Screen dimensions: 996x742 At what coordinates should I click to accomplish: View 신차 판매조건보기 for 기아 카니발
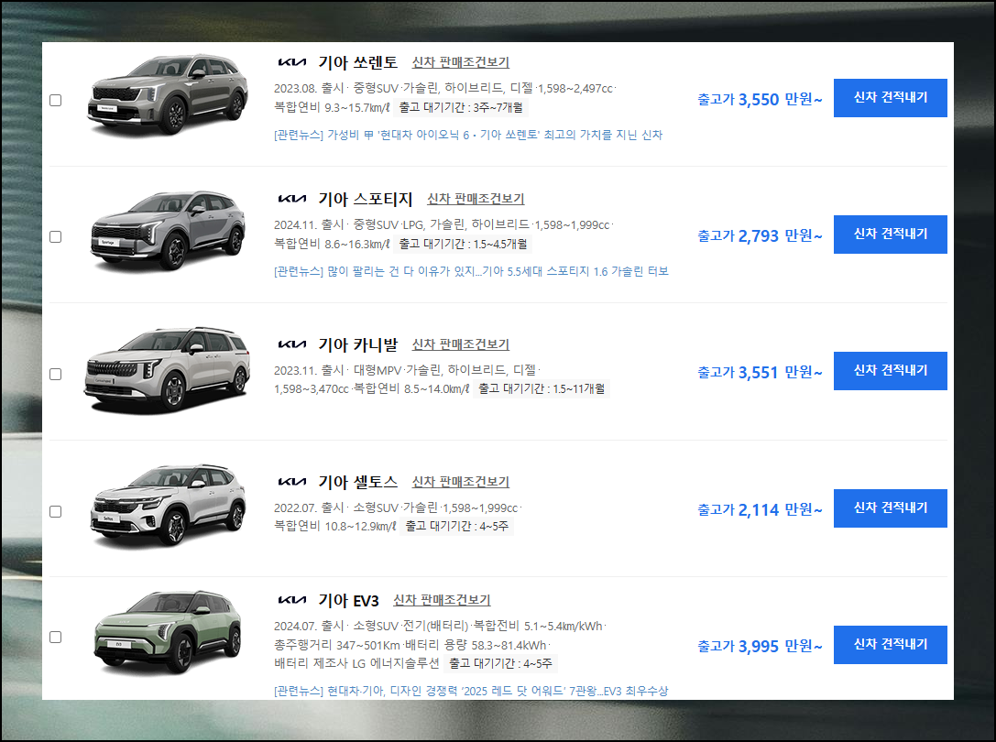(x=461, y=344)
